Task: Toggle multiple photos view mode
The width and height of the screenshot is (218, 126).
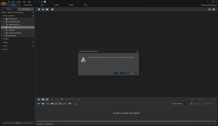Action: [47, 99]
